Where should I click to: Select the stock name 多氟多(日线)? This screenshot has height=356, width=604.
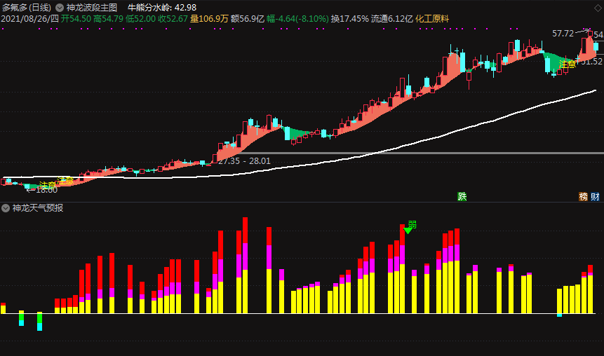[x=26, y=8]
